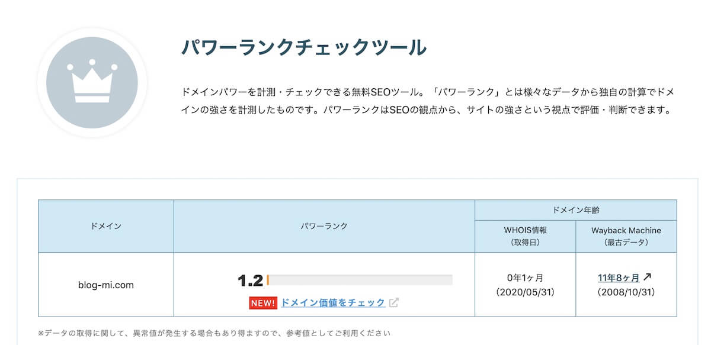Select the blog-mi.com domain cell
This screenshot has height=345, width=711.
[x=106, y=285]
